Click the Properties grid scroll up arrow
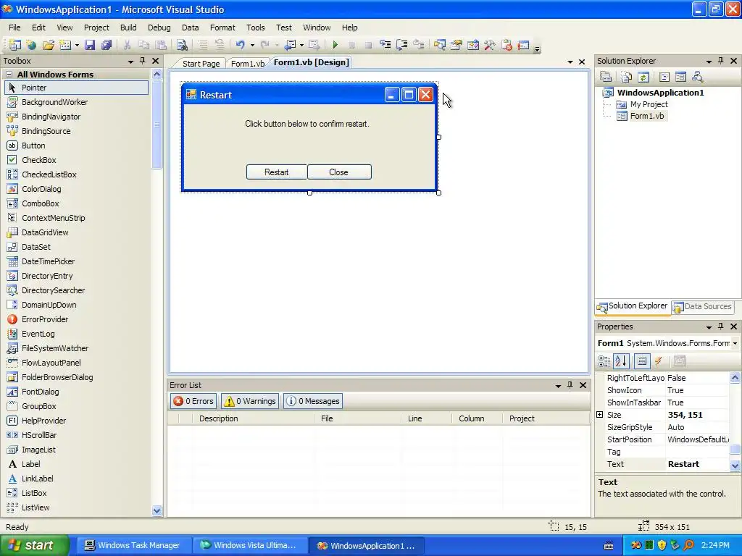This screenshot has width=742, height=556. (735, 377)
